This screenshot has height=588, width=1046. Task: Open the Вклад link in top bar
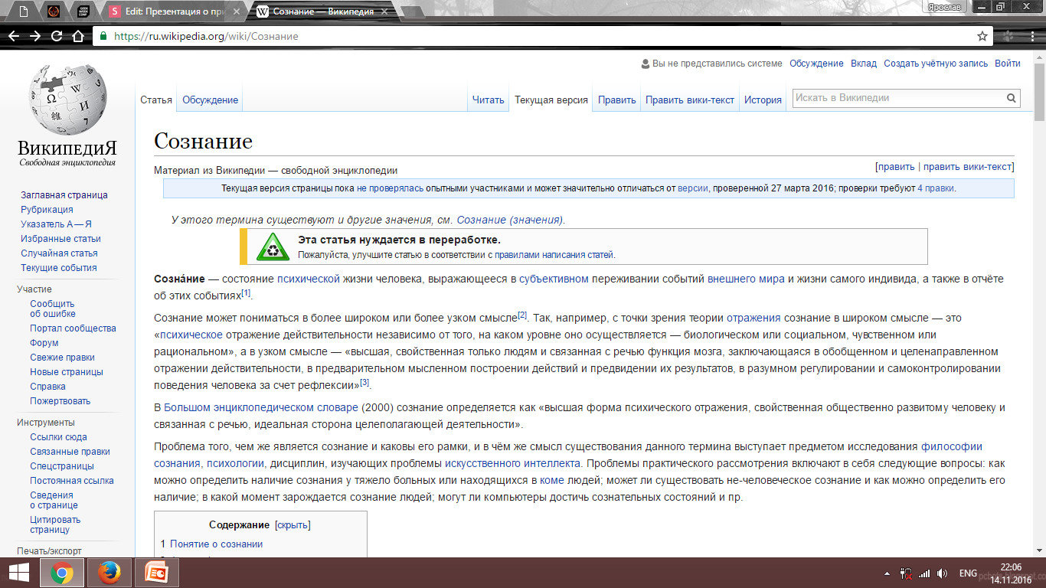tap(864, 64)
